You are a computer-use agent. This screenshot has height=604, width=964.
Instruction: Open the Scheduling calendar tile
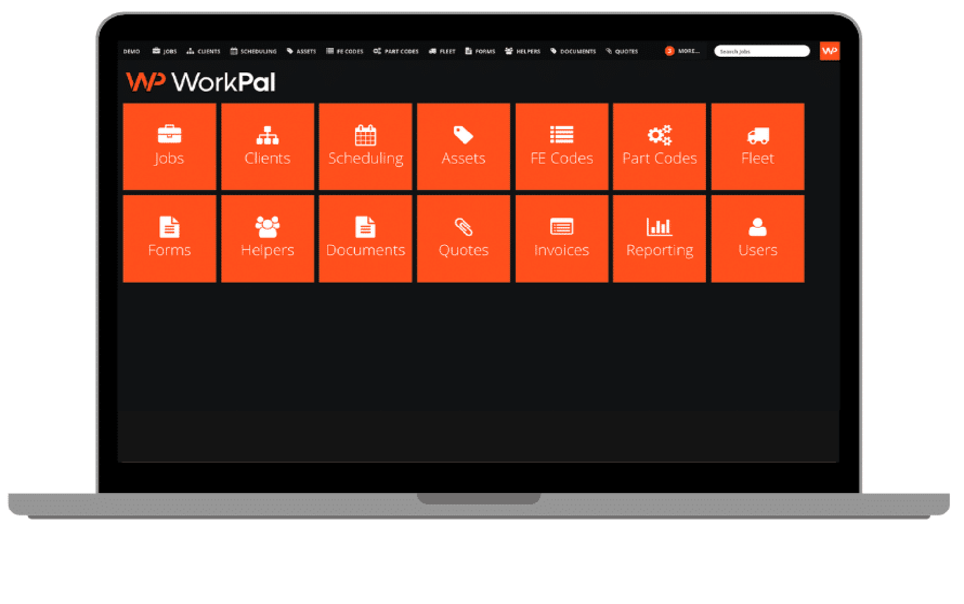point(365,146)
